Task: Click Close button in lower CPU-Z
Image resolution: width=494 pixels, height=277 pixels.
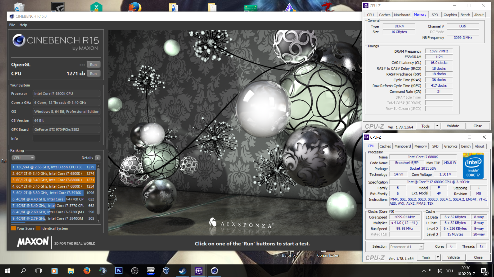Action: [x=478, y=257]
